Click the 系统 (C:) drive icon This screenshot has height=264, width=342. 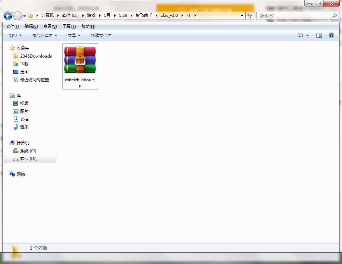point(15,151)
